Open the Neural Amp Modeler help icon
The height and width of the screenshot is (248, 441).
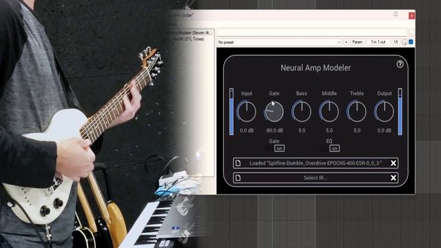pyautogui.click(x=400, y=64)
